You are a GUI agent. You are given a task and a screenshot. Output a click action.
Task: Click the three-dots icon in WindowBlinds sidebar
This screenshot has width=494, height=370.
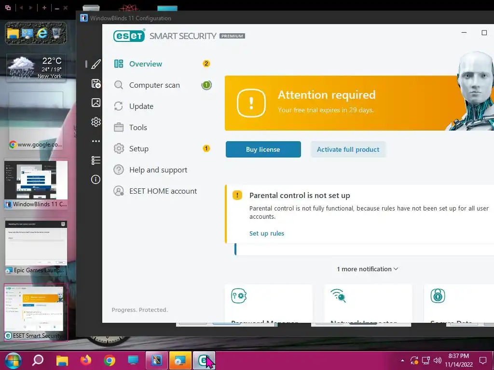point(96,141)
